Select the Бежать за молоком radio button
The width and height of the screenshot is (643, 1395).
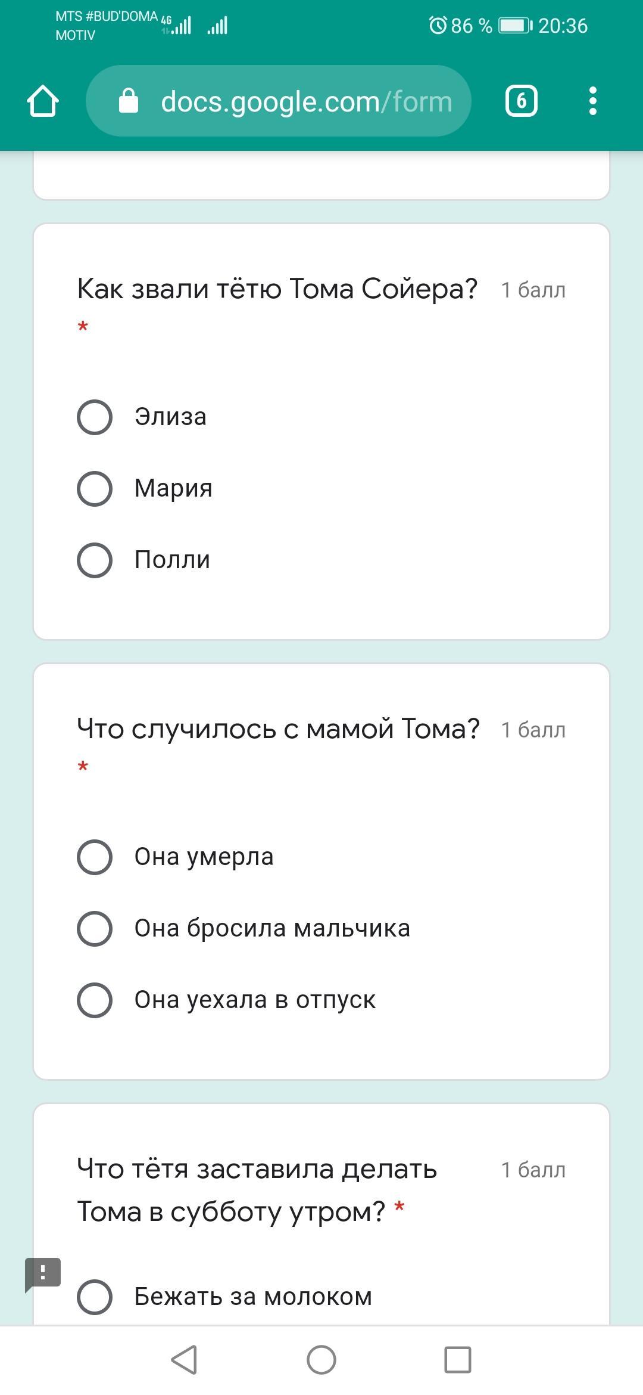[x=95, y=1297]
